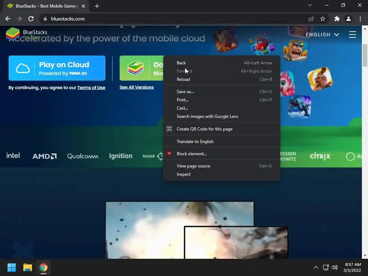Image resolution: width=368 pixels, height=276 pixels.
Task: Click the browser back arrow
Action: [x=8, y=19]
